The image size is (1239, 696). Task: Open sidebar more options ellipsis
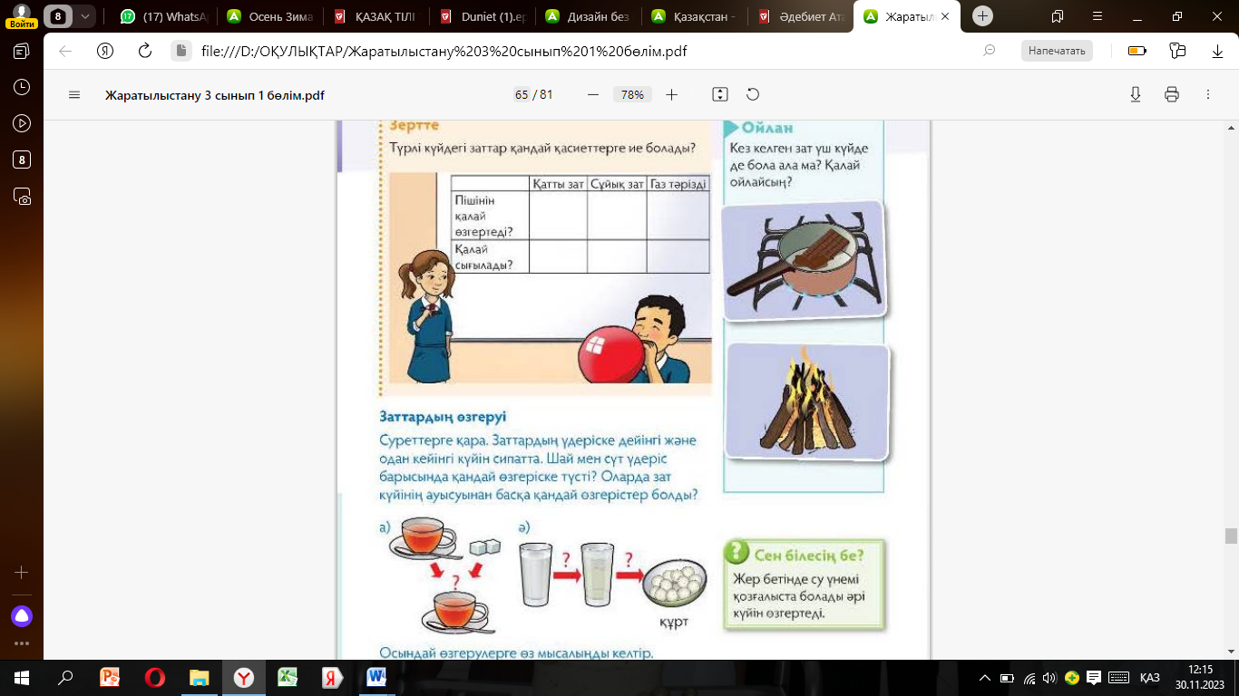click(22, 643)
